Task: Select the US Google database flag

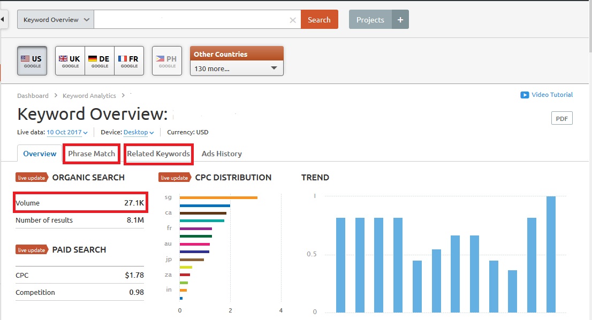Action: pyautogui.click(x=32, y=61)
